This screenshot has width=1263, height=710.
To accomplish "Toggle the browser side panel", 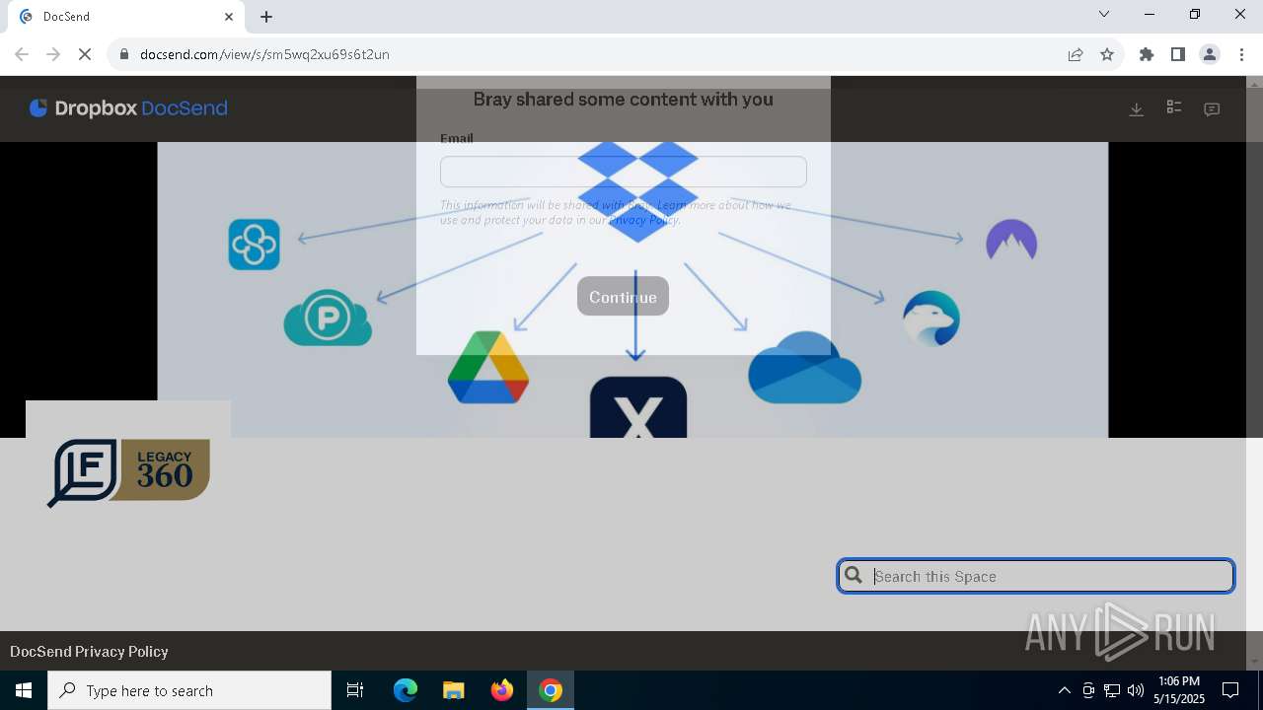I will point(1178,54).
